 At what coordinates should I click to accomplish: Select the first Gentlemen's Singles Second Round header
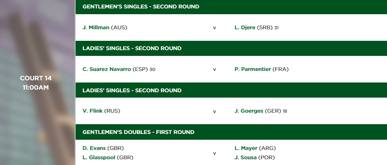click(x=231, y=7)
